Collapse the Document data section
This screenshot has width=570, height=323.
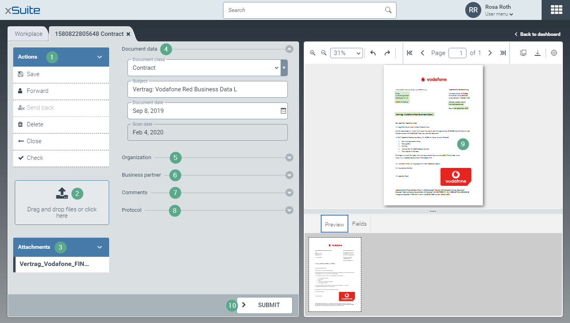click(289, 49)
